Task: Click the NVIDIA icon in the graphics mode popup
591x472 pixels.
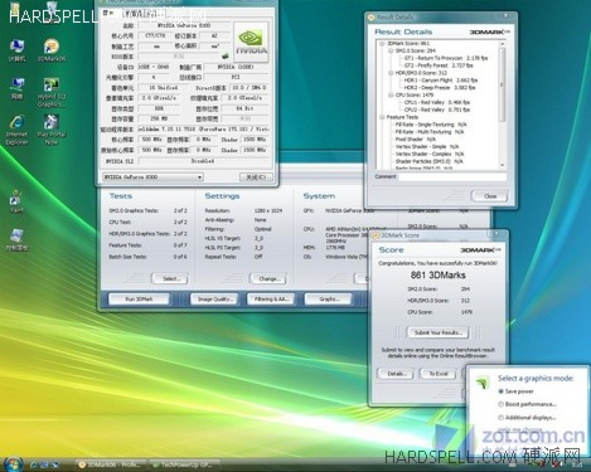Action: (483, 382)
